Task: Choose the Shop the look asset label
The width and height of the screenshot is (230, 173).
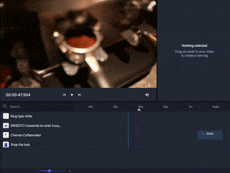Action: tap(20, 145)
